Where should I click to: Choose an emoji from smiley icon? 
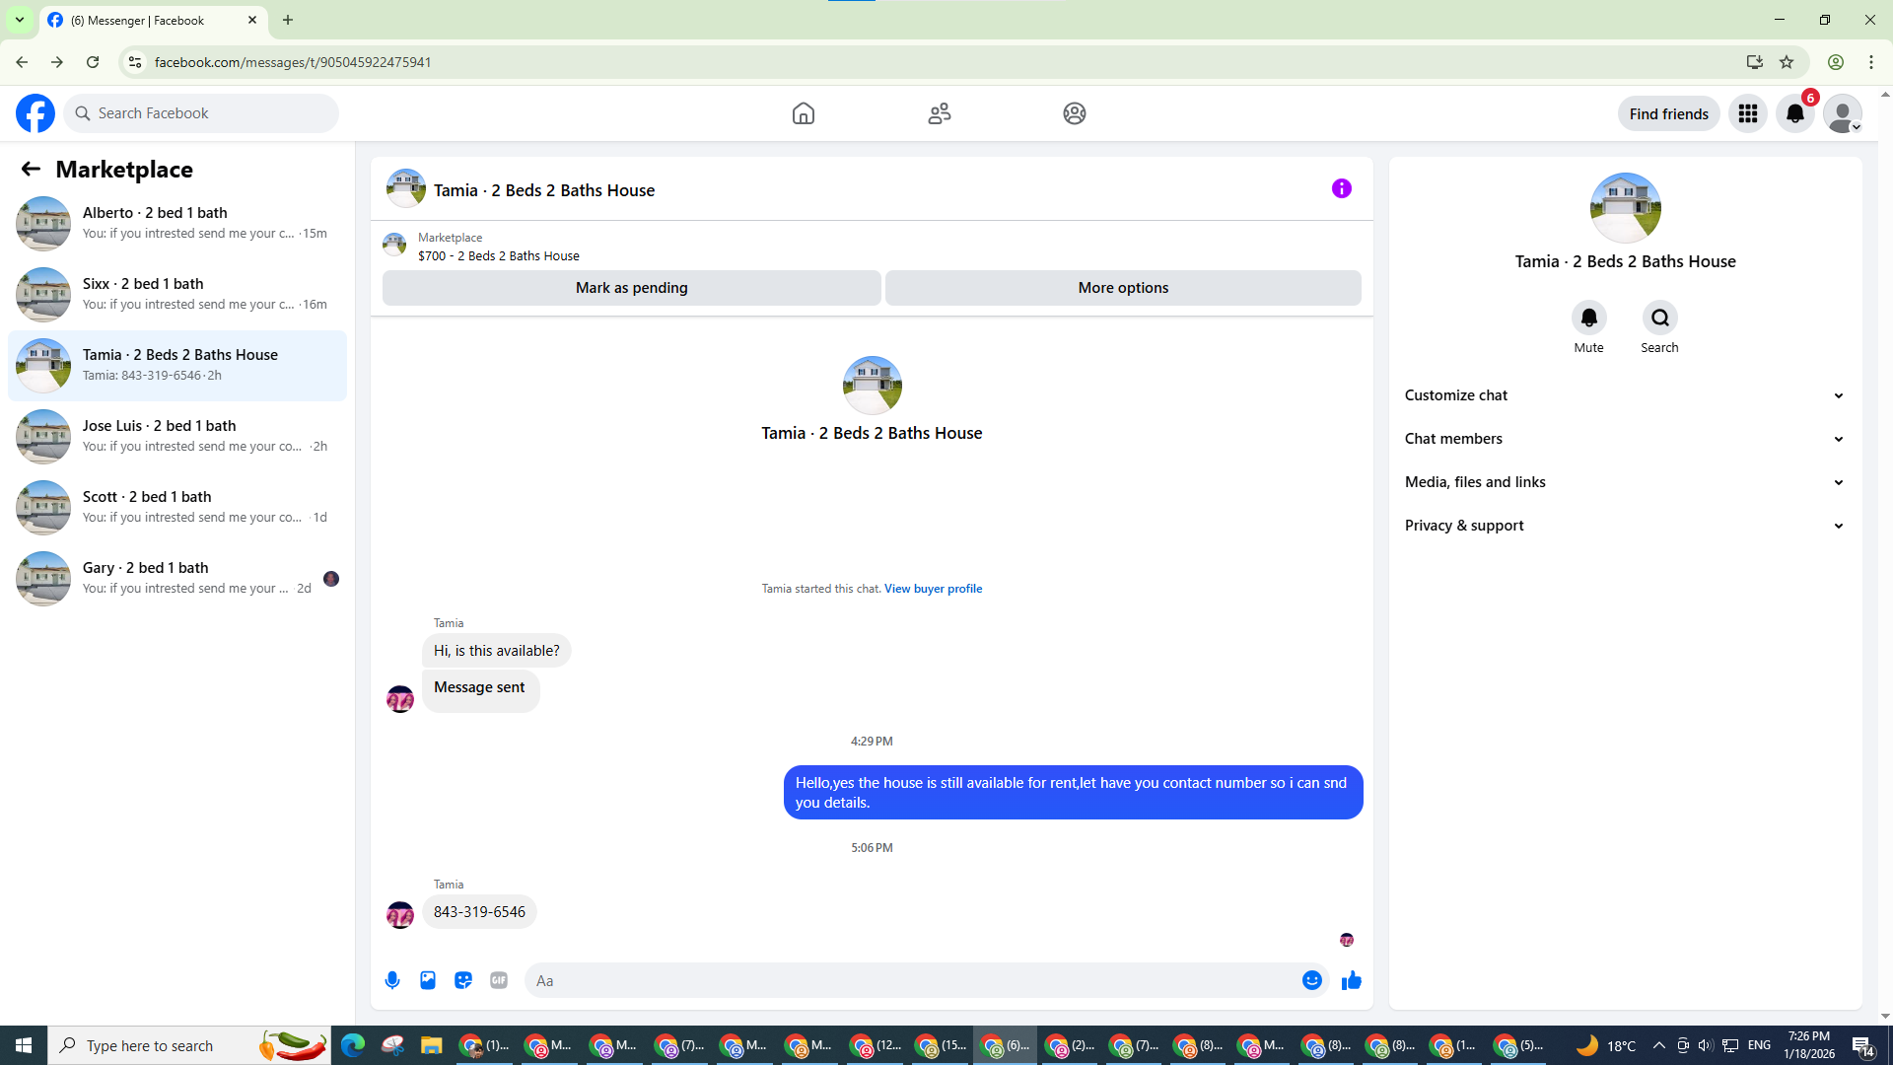1311,980
